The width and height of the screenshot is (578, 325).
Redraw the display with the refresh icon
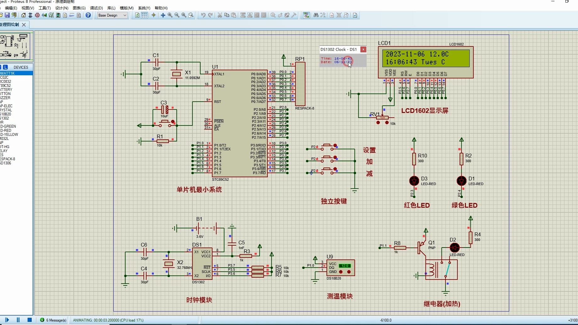(137, 15)
